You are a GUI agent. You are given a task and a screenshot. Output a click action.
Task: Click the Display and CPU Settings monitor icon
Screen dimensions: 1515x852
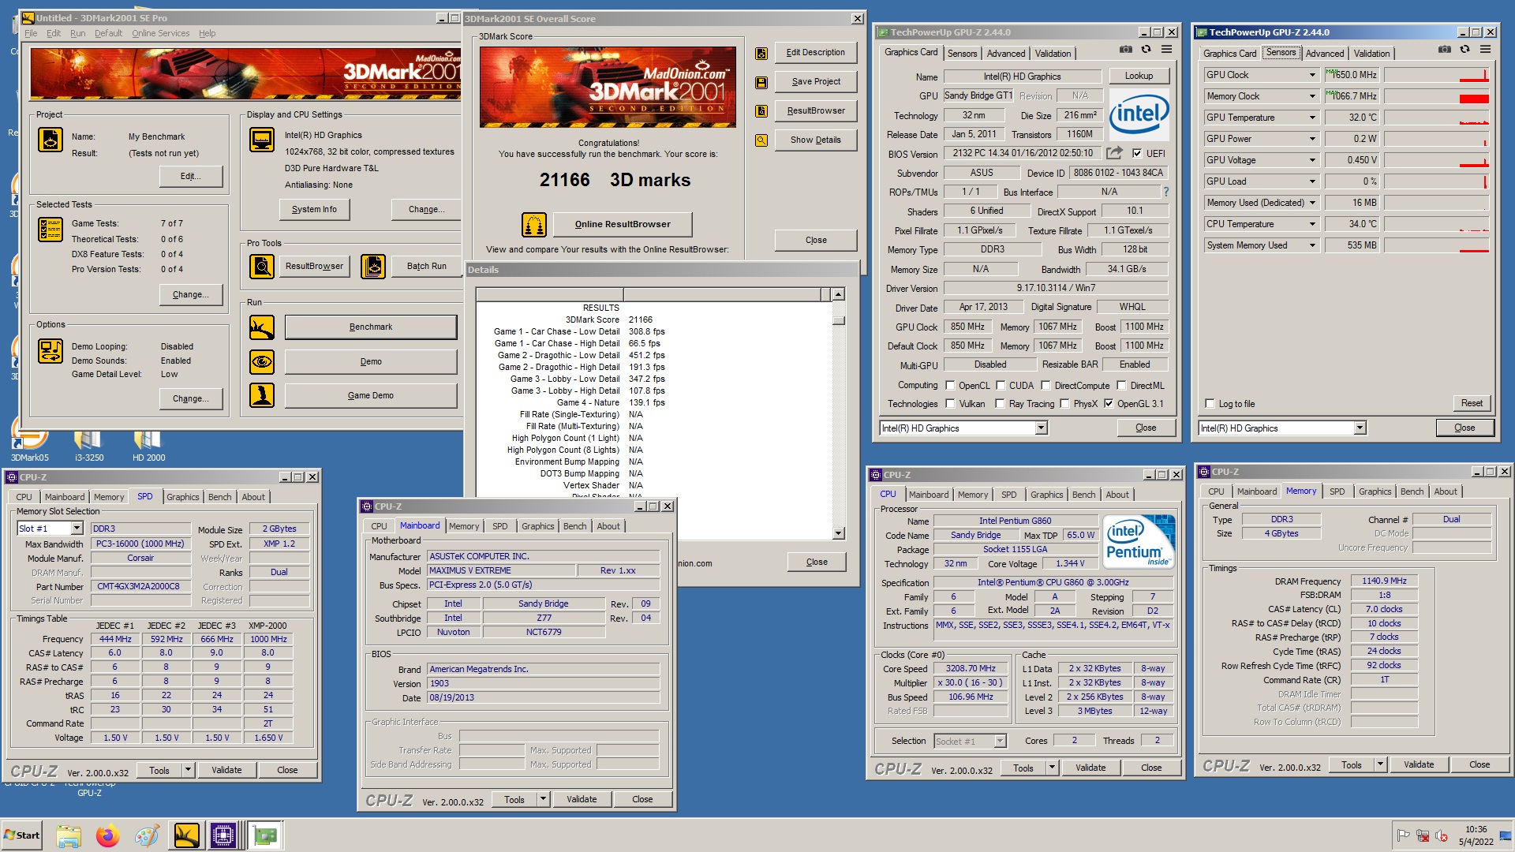pos(262,140)
